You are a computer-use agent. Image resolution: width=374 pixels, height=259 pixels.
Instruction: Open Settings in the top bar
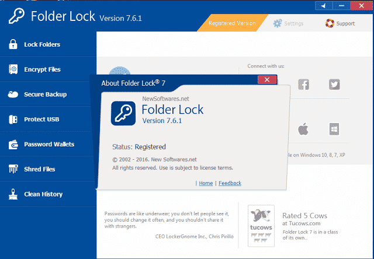pyautogui.click(x=288, y=24)
